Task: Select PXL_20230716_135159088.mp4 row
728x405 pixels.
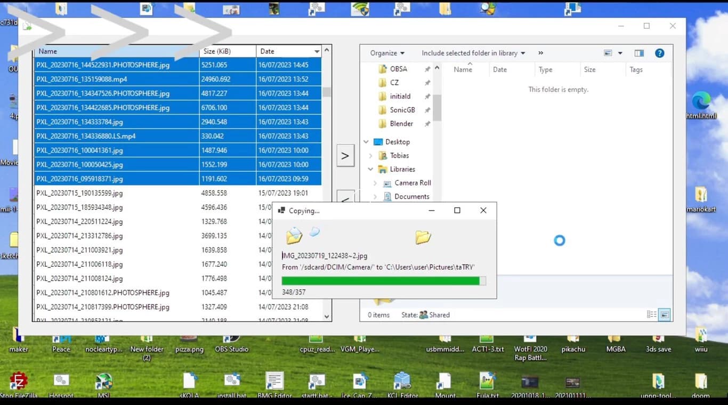Action: (x=178, y=79)
